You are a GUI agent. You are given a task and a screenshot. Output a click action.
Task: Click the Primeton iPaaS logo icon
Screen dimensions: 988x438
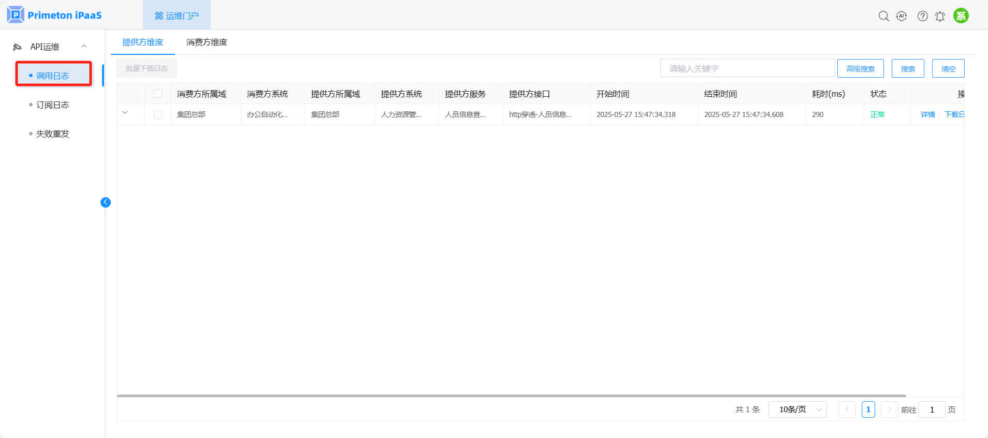pos(16,15)
